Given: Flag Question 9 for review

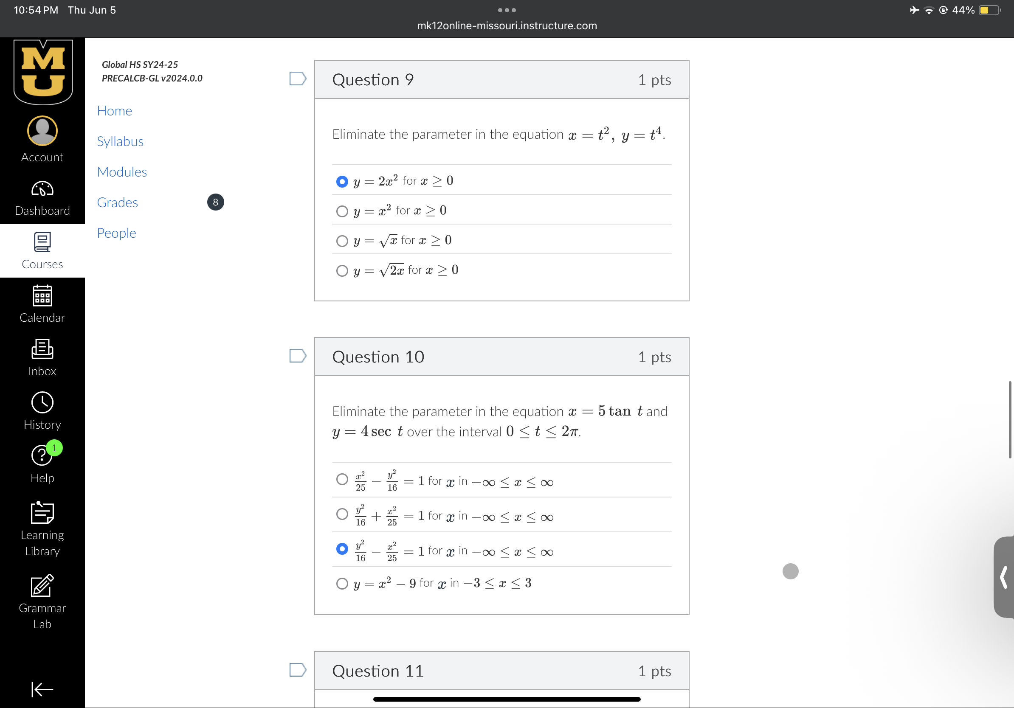Looking at the screenshot, I should click(x=298, y=79).
